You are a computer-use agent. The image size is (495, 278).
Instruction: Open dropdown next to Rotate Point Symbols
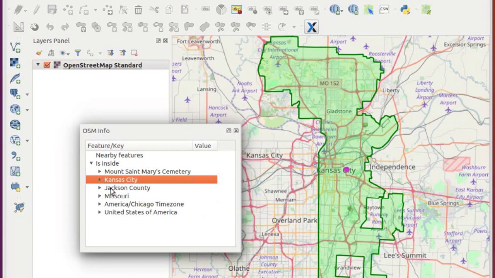point(294,27)
